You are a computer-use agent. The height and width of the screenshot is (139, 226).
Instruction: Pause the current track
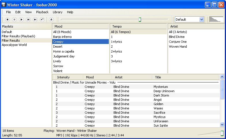(x=14, y=20)
